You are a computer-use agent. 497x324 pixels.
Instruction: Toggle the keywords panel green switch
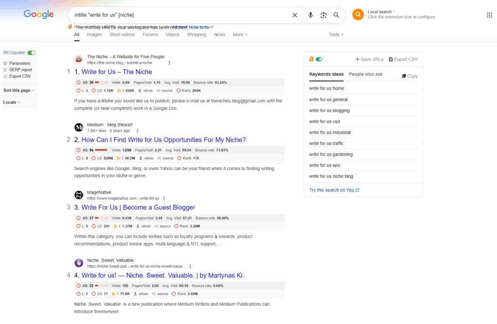click(x=319, y=59)
